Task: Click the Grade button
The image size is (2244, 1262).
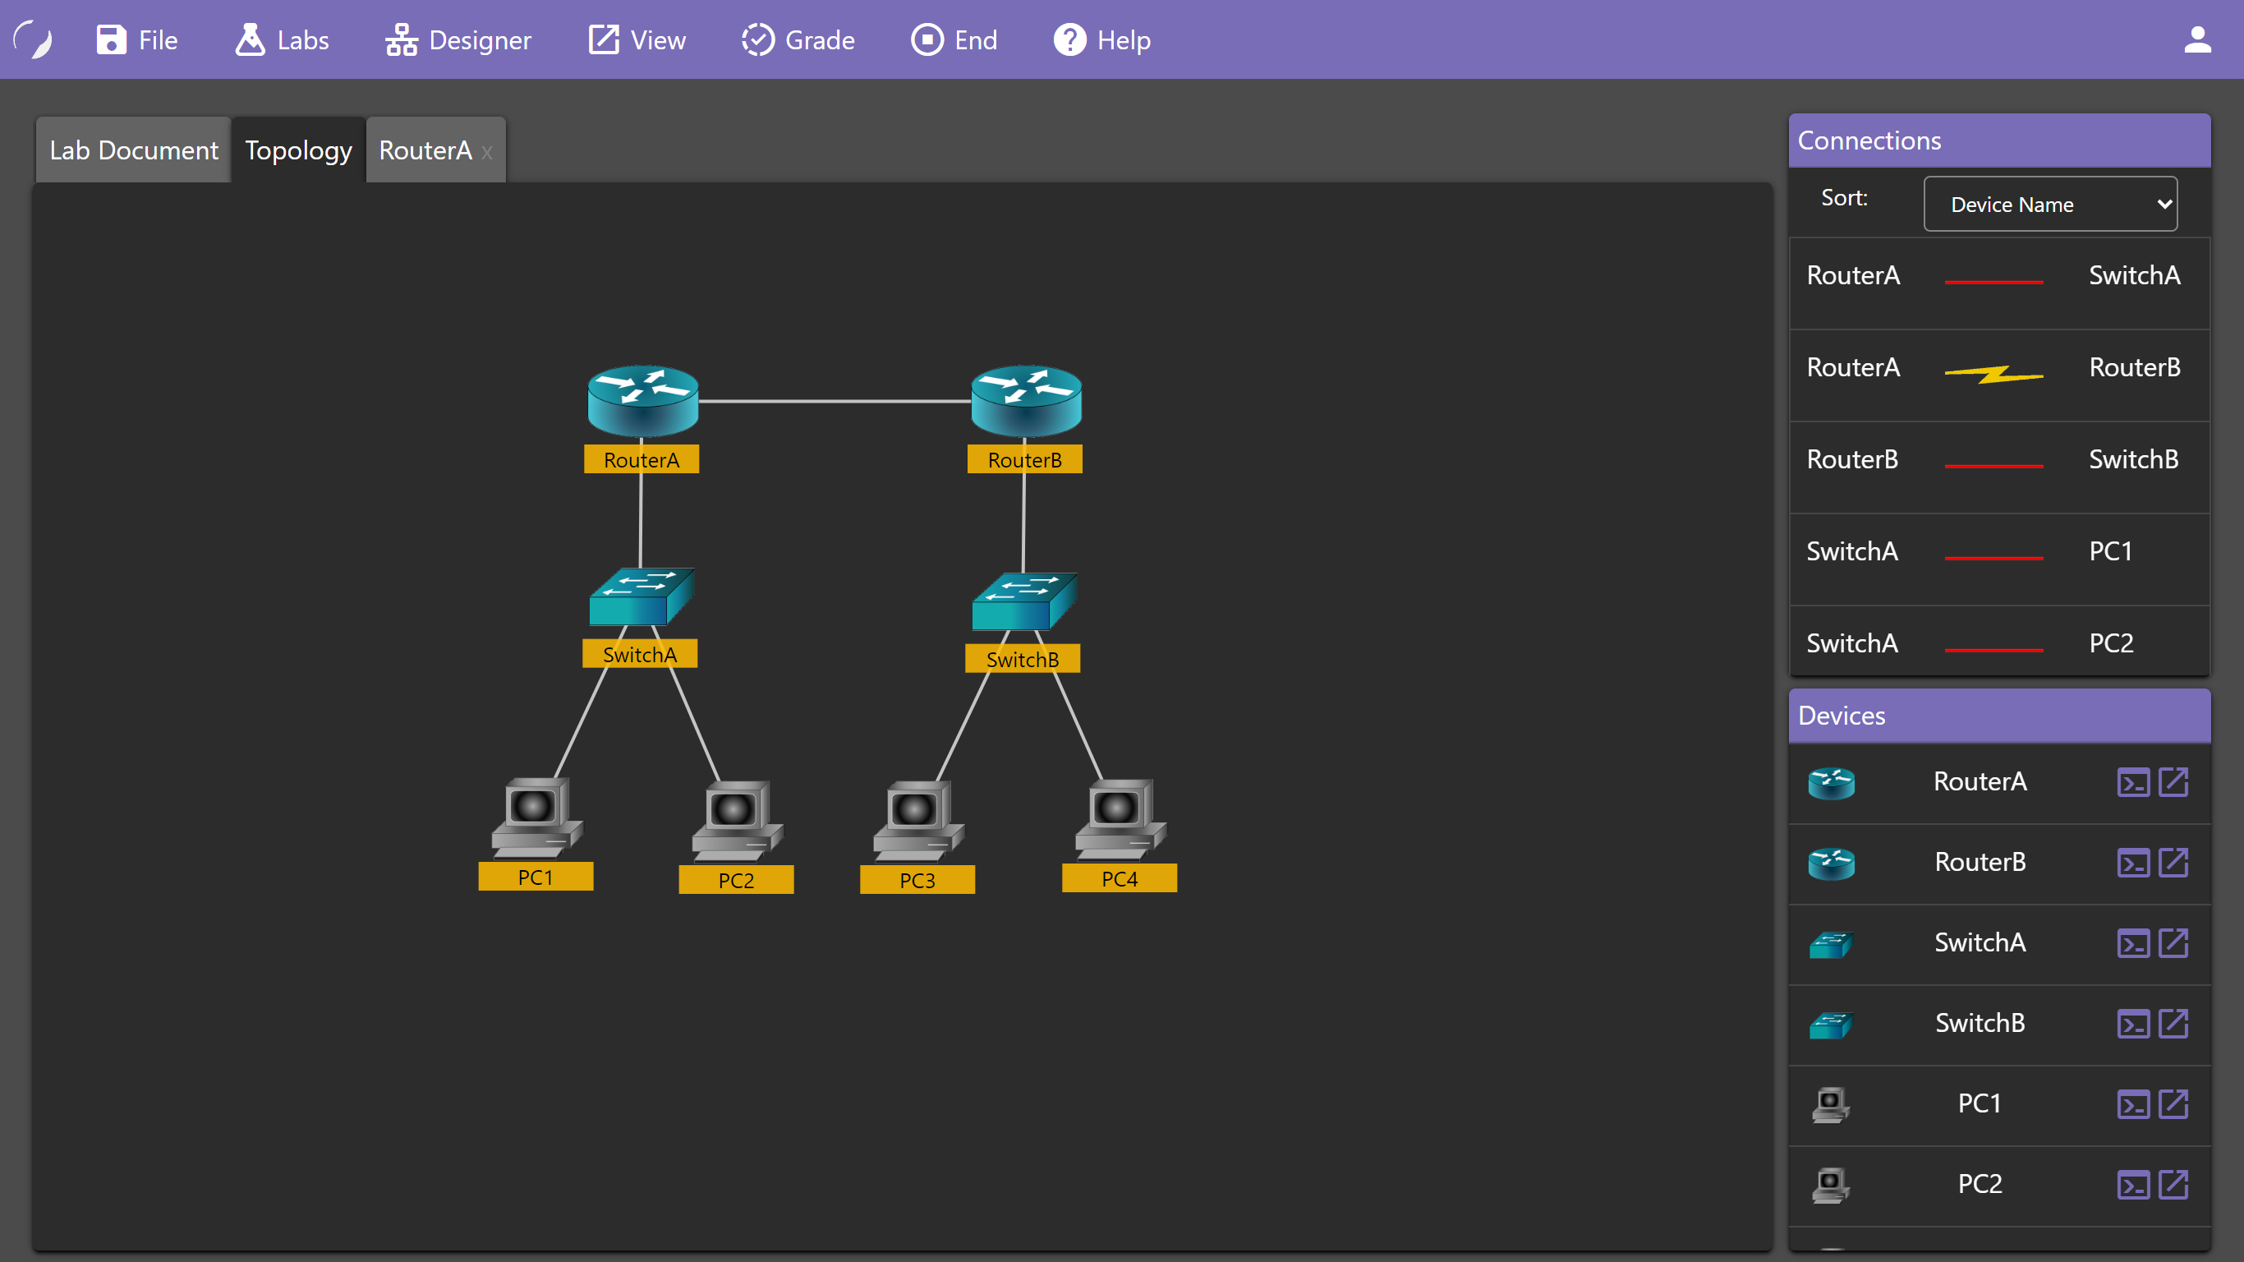Action: pos(798,40)
